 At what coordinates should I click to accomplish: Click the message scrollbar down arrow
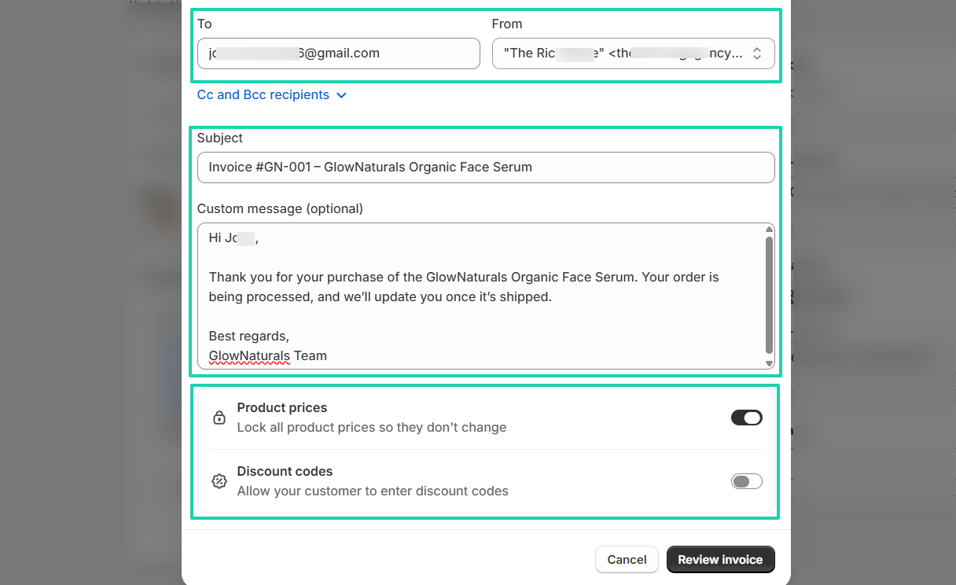[769, 363]
